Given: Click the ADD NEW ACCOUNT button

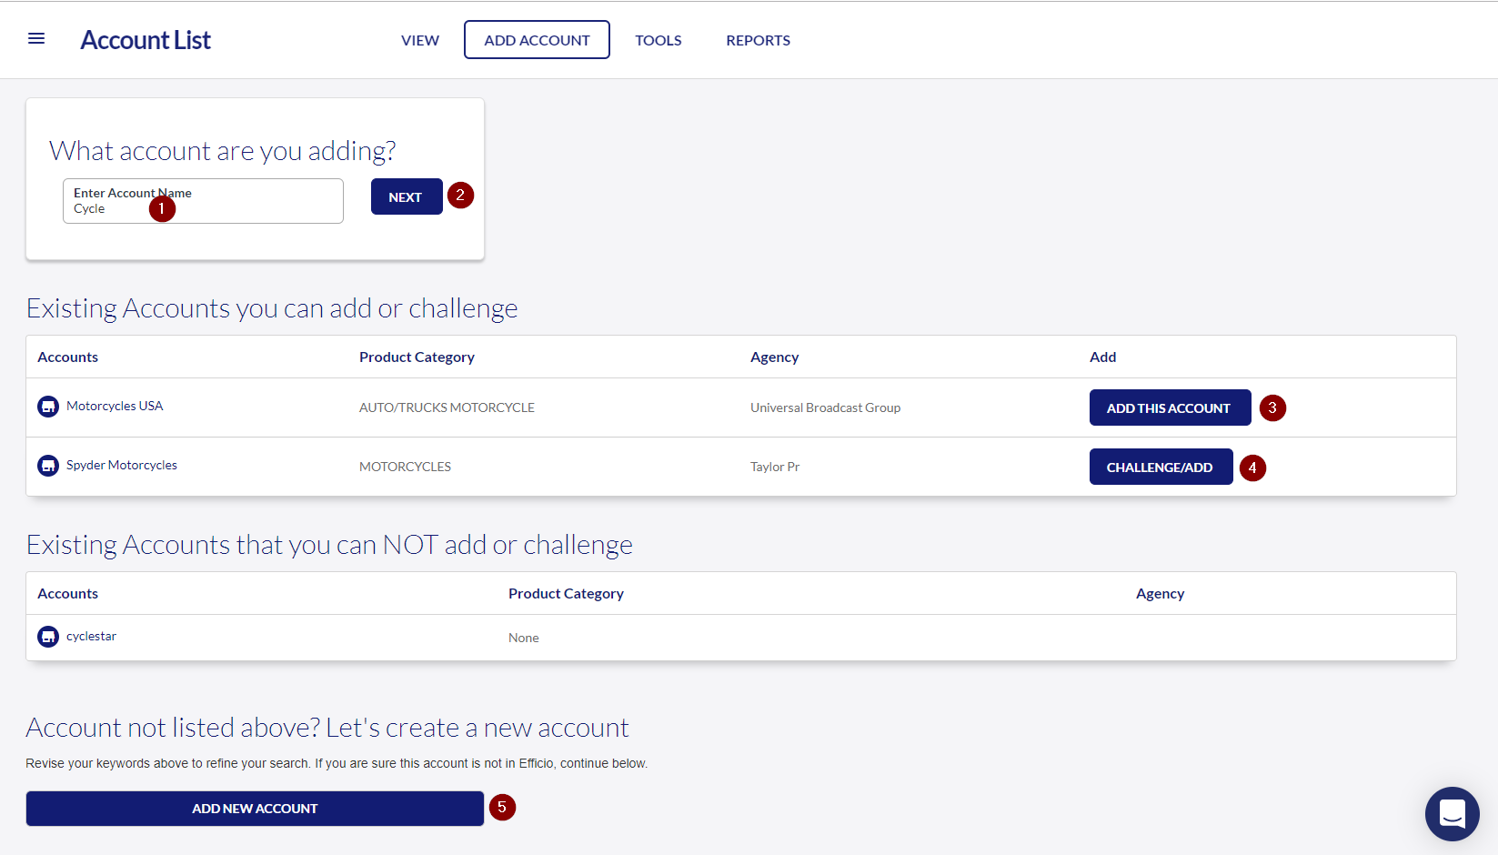Looking at the screenshot, I should pyautogui.click(x=255, y=809).
